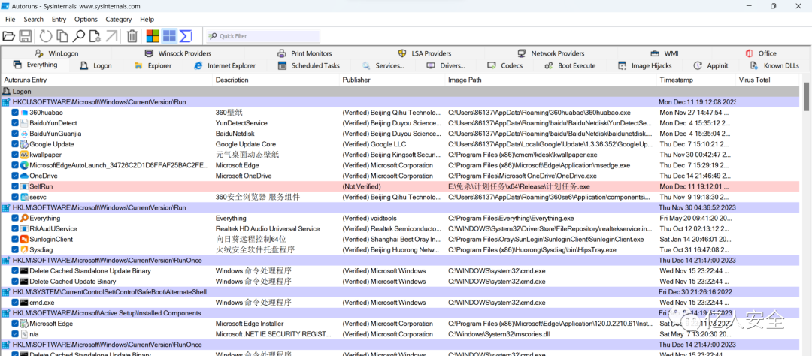Toggle the Hide Microsoft entries colored logo
The height and width of the screenshot is (356, 812).
[152, 36]
